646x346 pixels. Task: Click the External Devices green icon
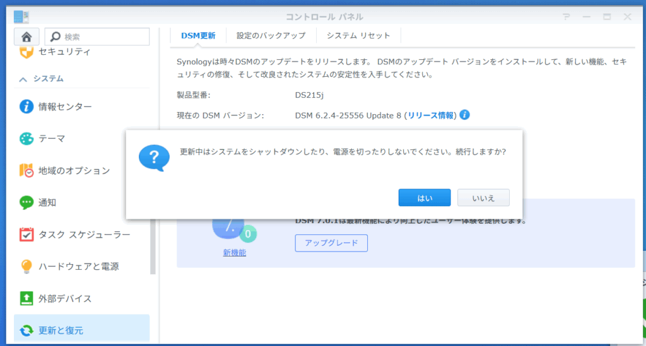tap(26, 298)
